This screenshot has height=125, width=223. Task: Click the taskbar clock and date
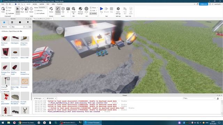[213, 123]
